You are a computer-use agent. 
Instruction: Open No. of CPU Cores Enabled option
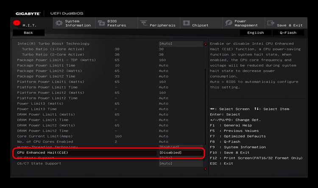click(164, 142)
